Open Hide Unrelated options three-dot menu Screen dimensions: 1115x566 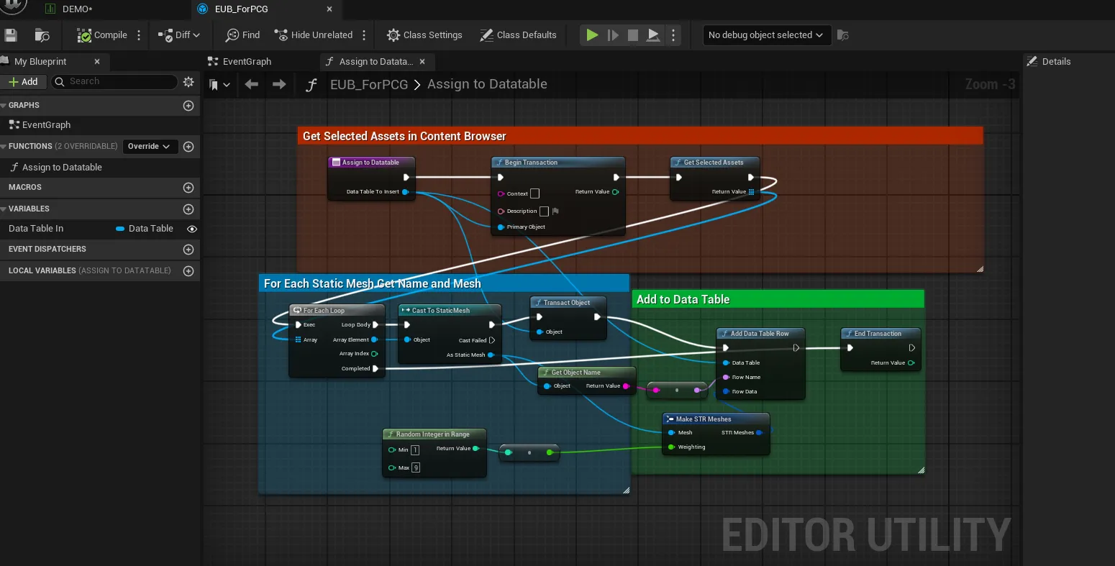tap(364, 35)
